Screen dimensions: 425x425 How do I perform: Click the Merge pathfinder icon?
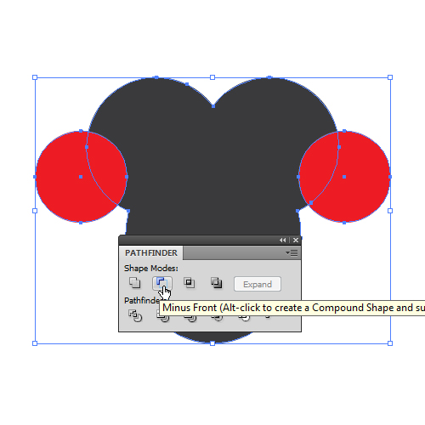[x=190, y=318]
